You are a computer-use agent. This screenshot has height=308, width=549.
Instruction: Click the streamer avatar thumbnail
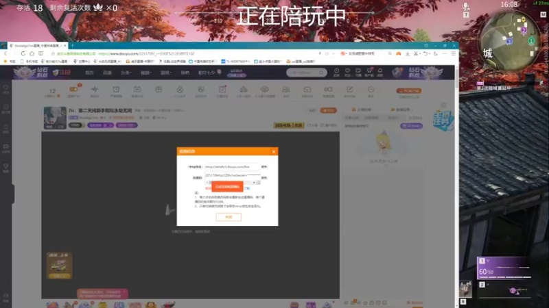pos(55,118)
